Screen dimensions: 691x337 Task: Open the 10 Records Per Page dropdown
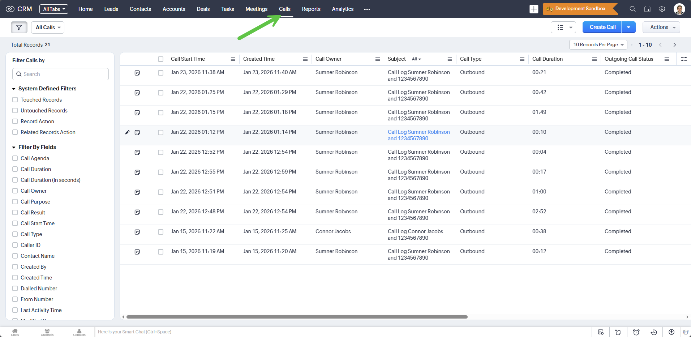[598, 45]
